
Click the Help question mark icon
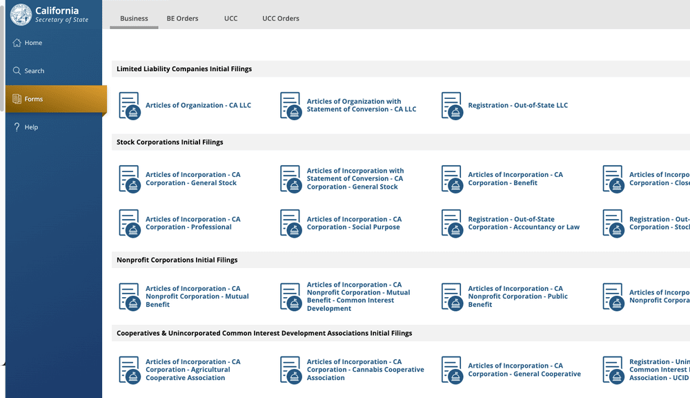pos(17,127)
